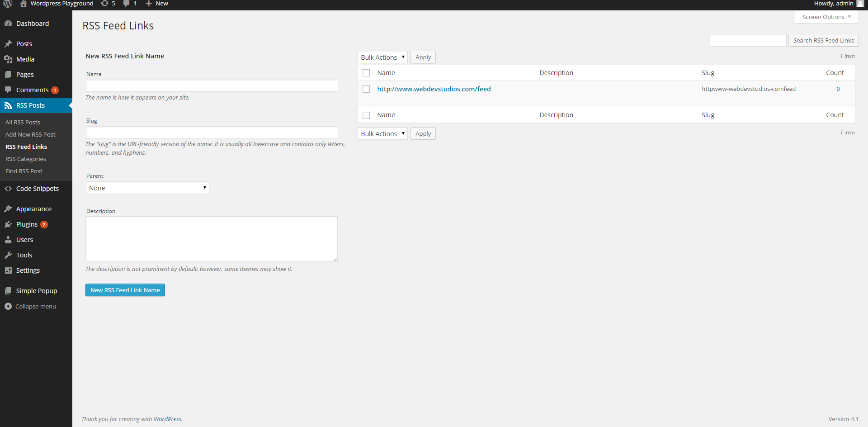Click the WordPress link in footer
This screenshot has height=427, width=868.
(167, 419)
